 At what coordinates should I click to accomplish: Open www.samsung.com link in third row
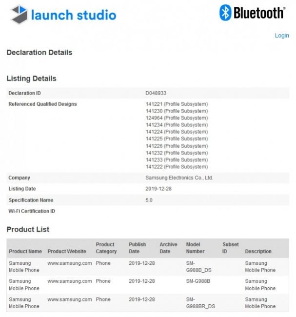70,299
